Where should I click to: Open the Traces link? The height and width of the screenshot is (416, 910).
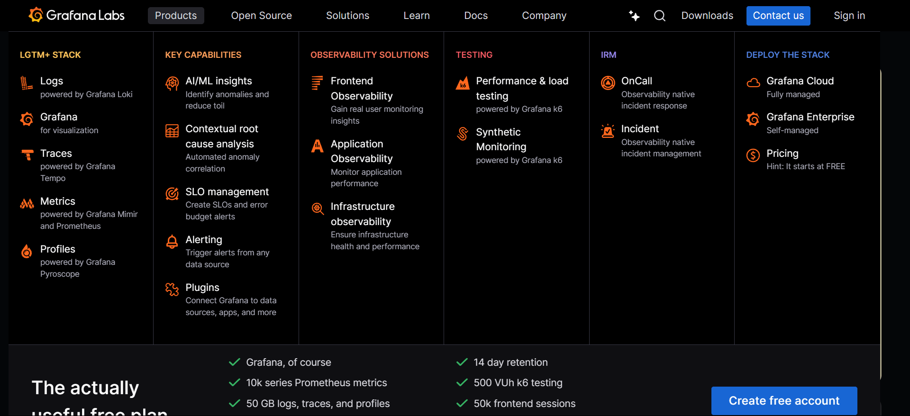[56, 154]
